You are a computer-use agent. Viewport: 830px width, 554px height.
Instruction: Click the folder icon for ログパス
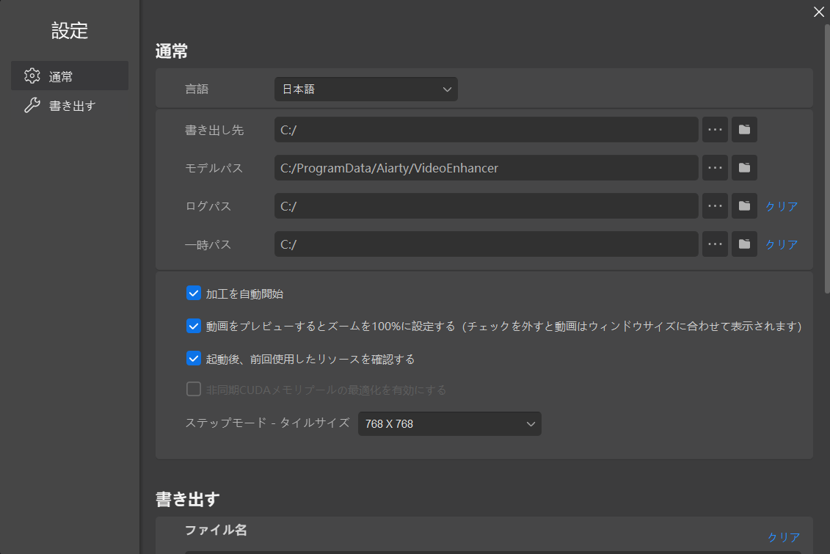744,206
